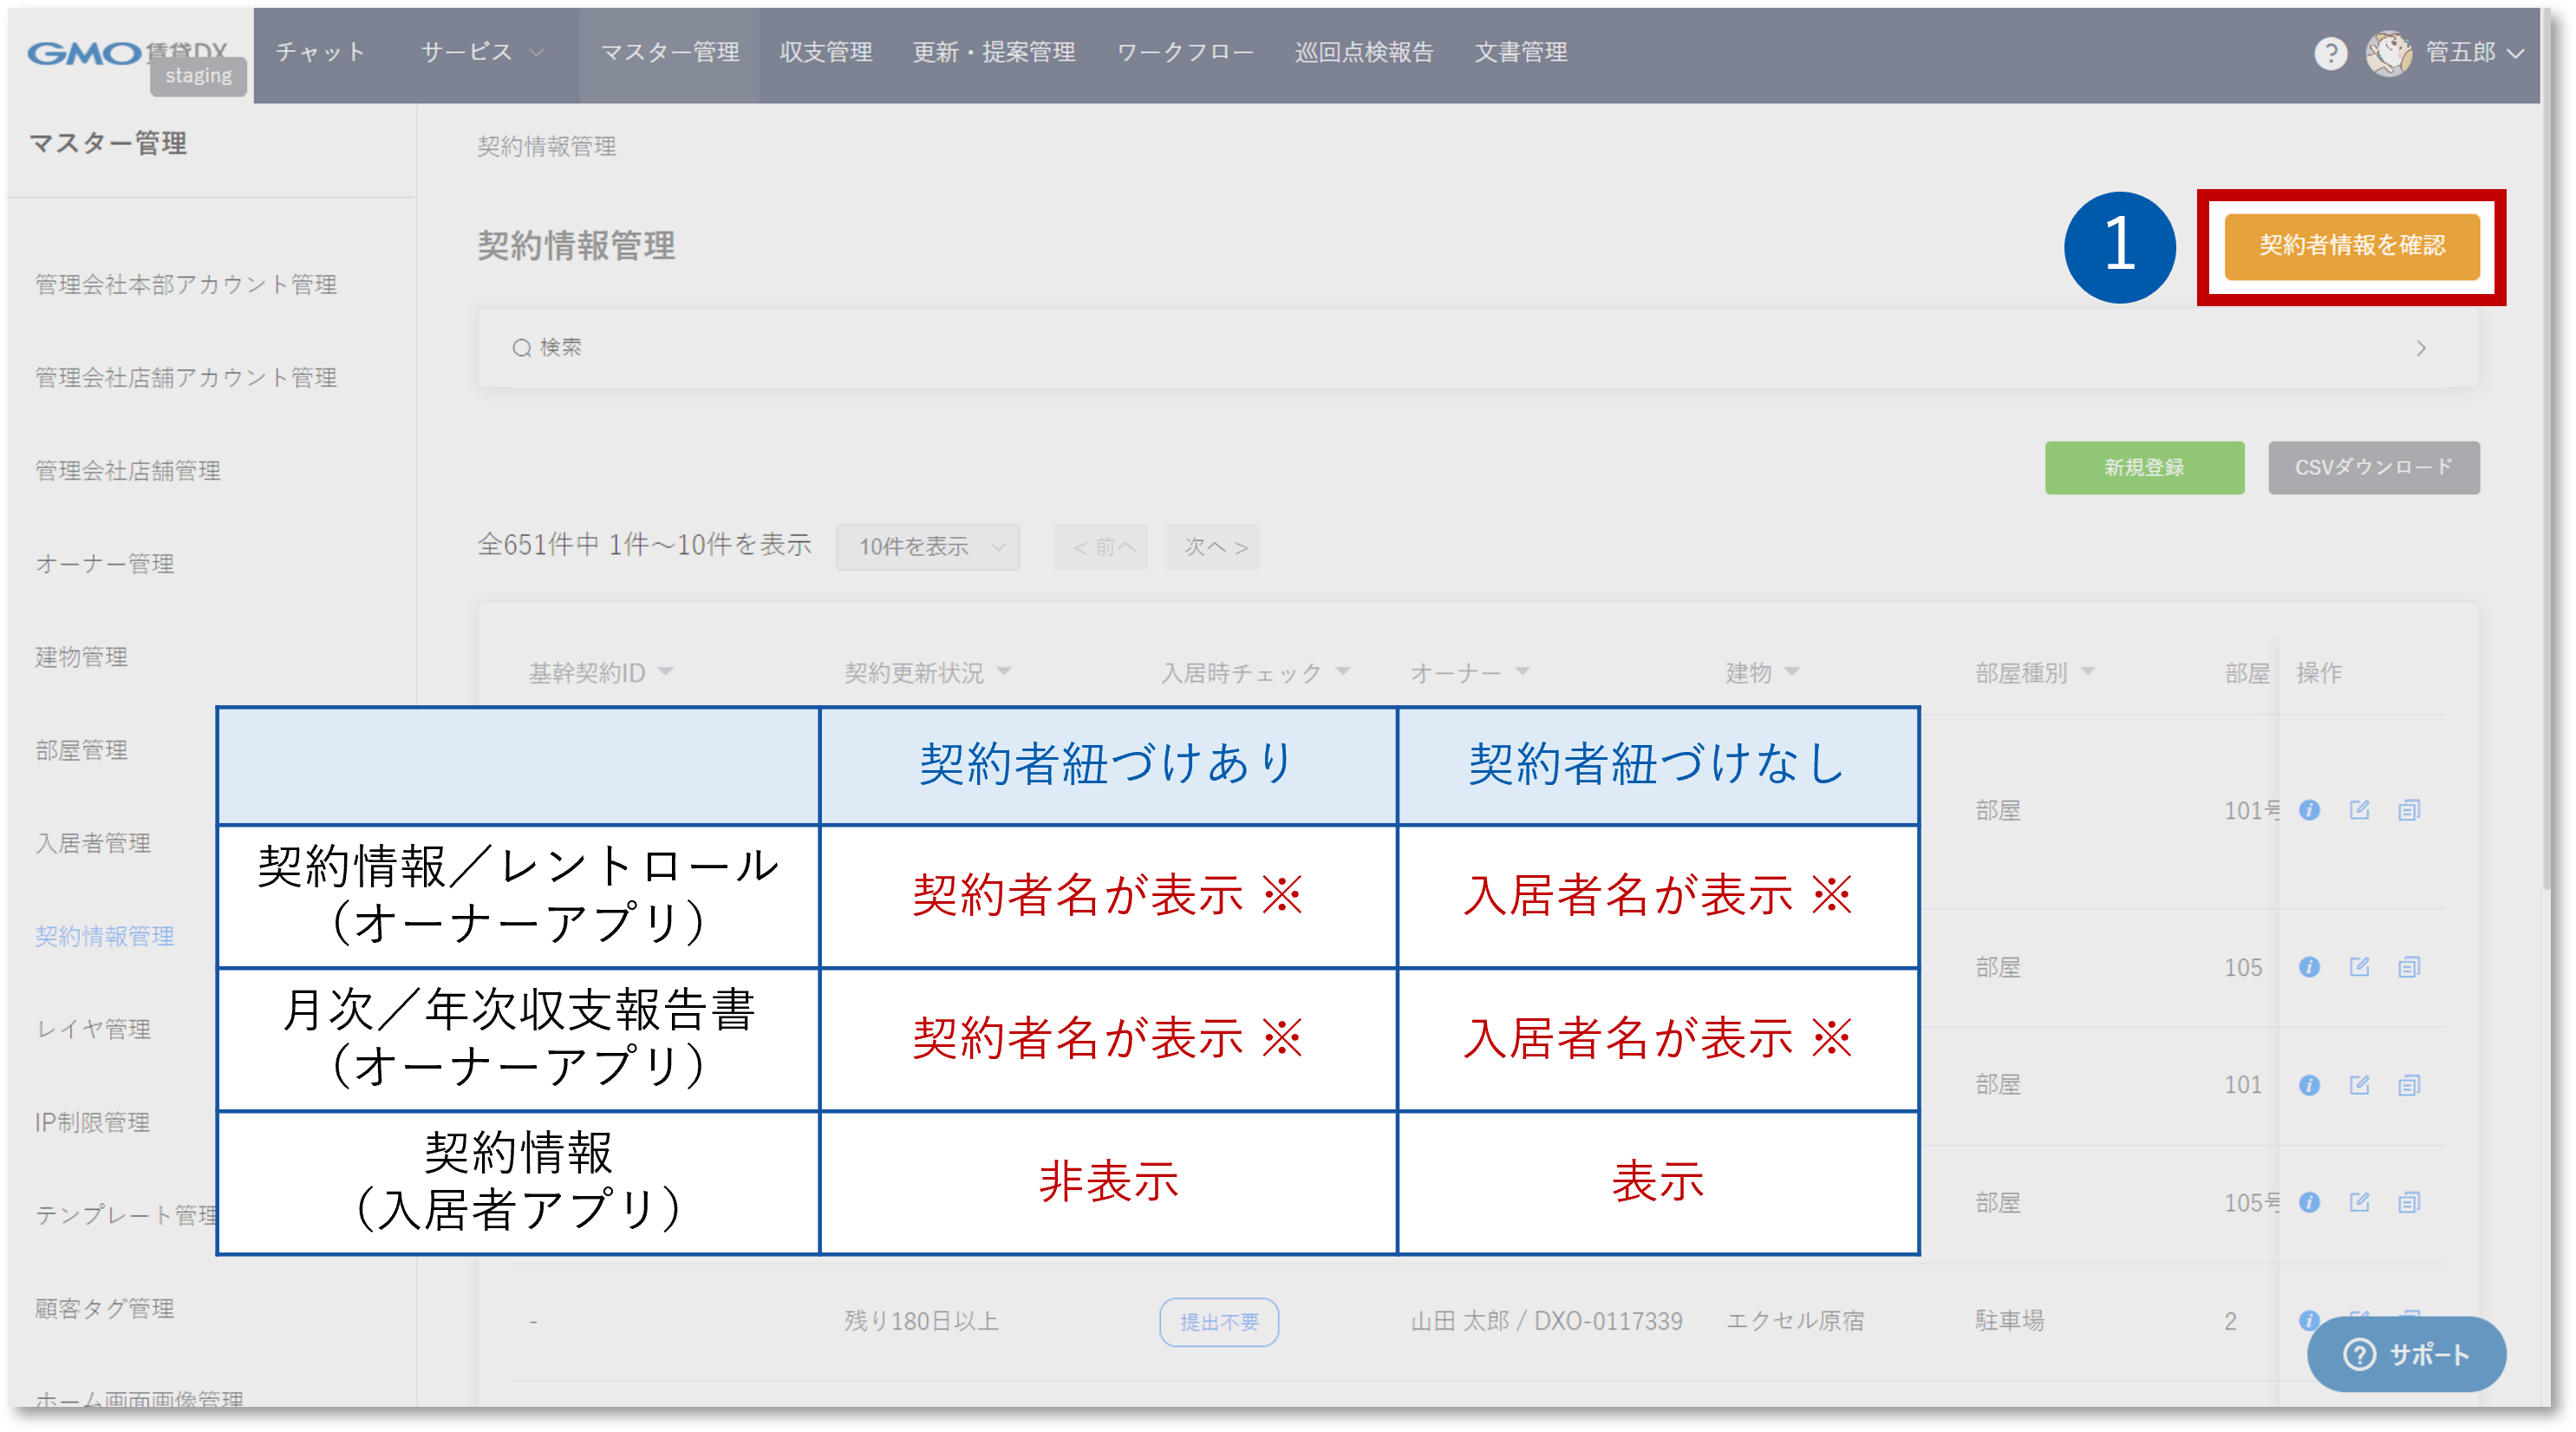Click copy icon for room 105号 row

click(x=2409, y=1202)
